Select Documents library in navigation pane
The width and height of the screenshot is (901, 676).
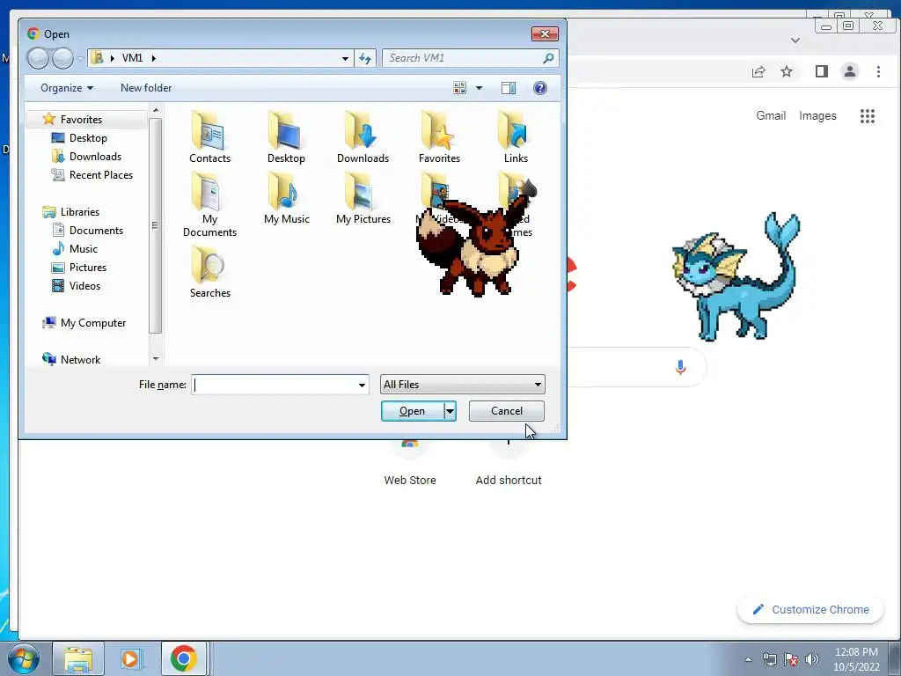point(88,230)
